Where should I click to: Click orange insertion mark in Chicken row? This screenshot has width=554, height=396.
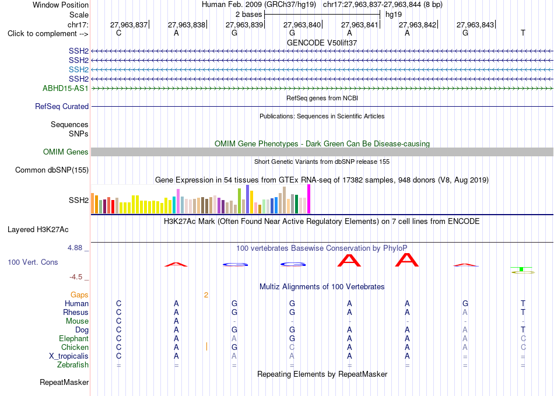[x=206, y=346]
